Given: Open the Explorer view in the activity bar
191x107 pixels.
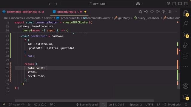Looking at the screenshot, I should [x=186, y=13].
